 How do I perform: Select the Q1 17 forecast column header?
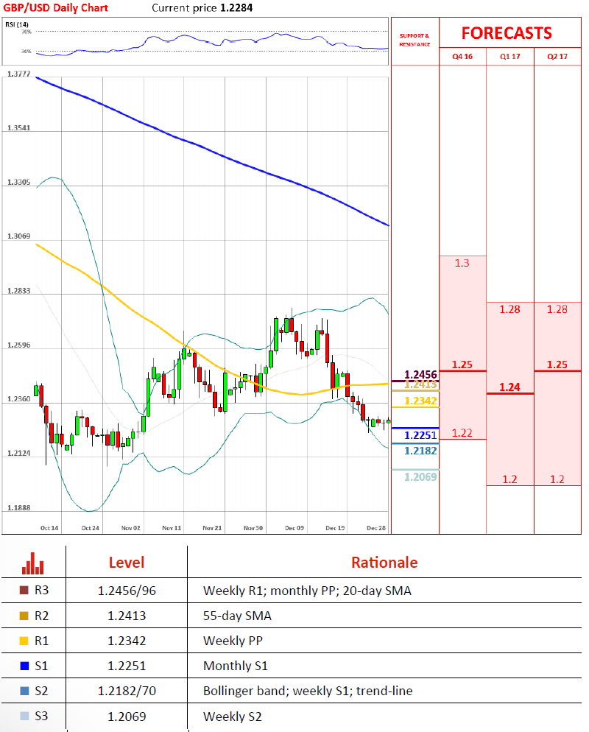[x=509, y=57]
